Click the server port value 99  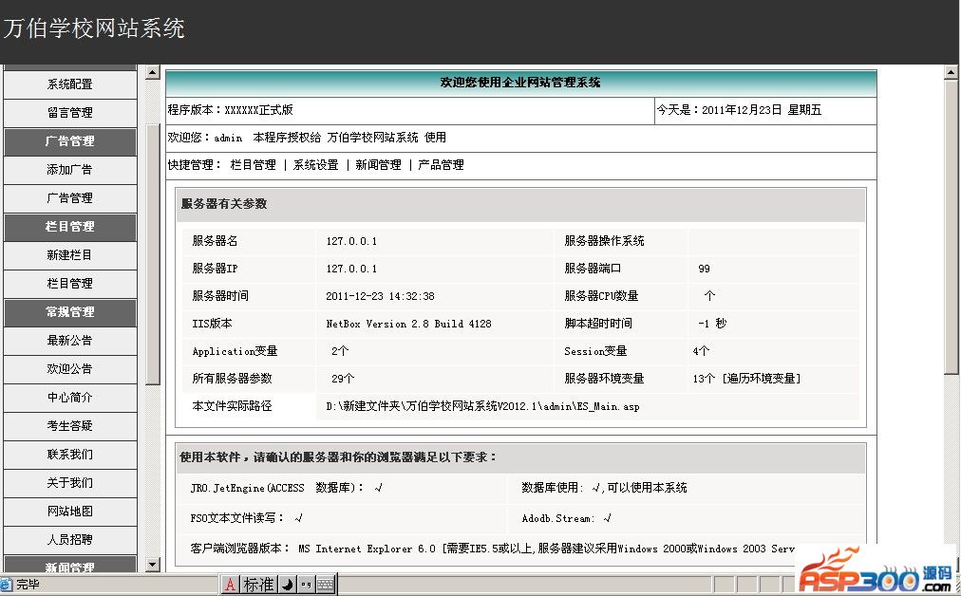[704, 269]
